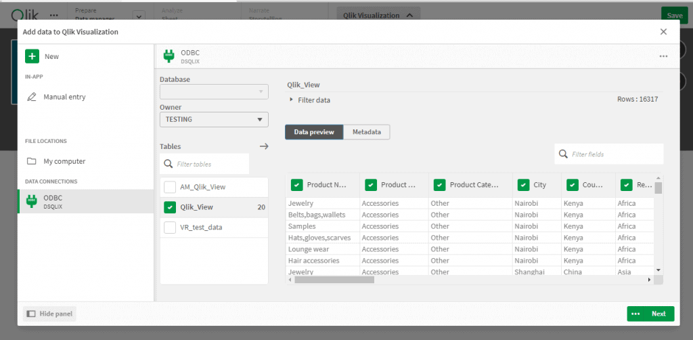Viewport: 693px width, 340px height.
Task: Select the Data preview tab
Action: pyautogui.click(x=314, y=132)
